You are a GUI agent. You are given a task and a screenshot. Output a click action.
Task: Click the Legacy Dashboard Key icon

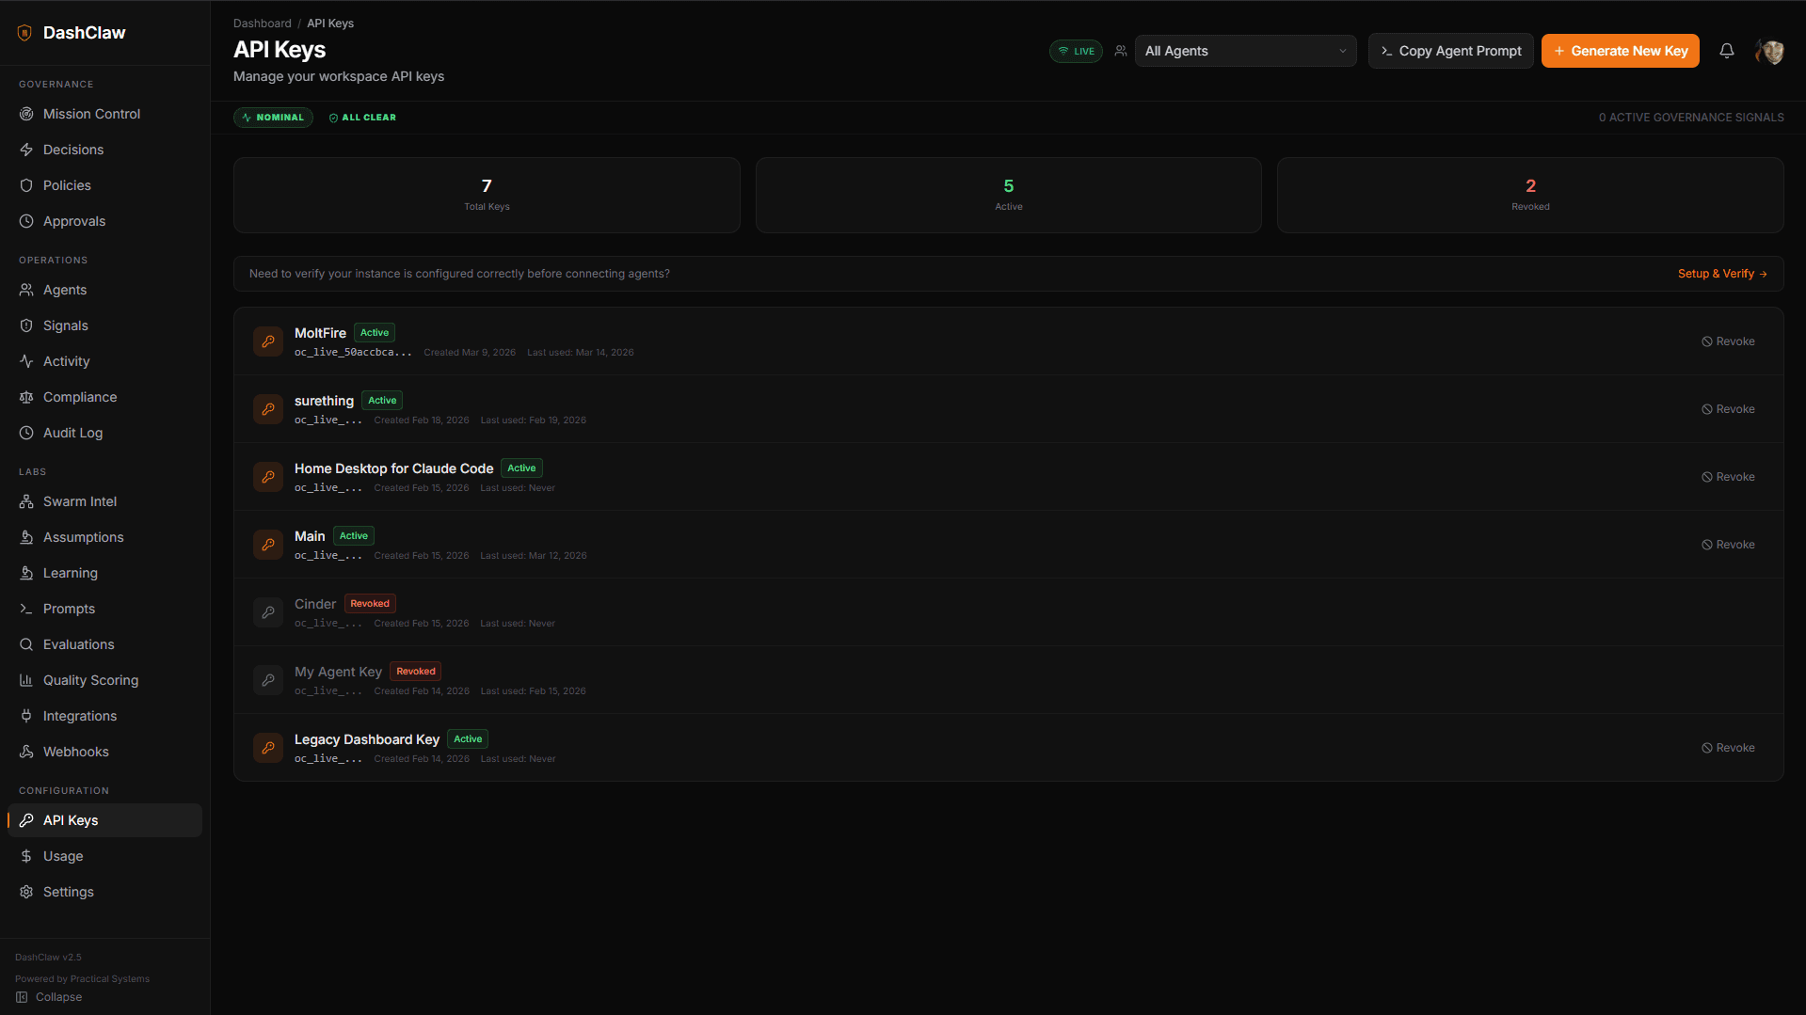click(268, 748)
